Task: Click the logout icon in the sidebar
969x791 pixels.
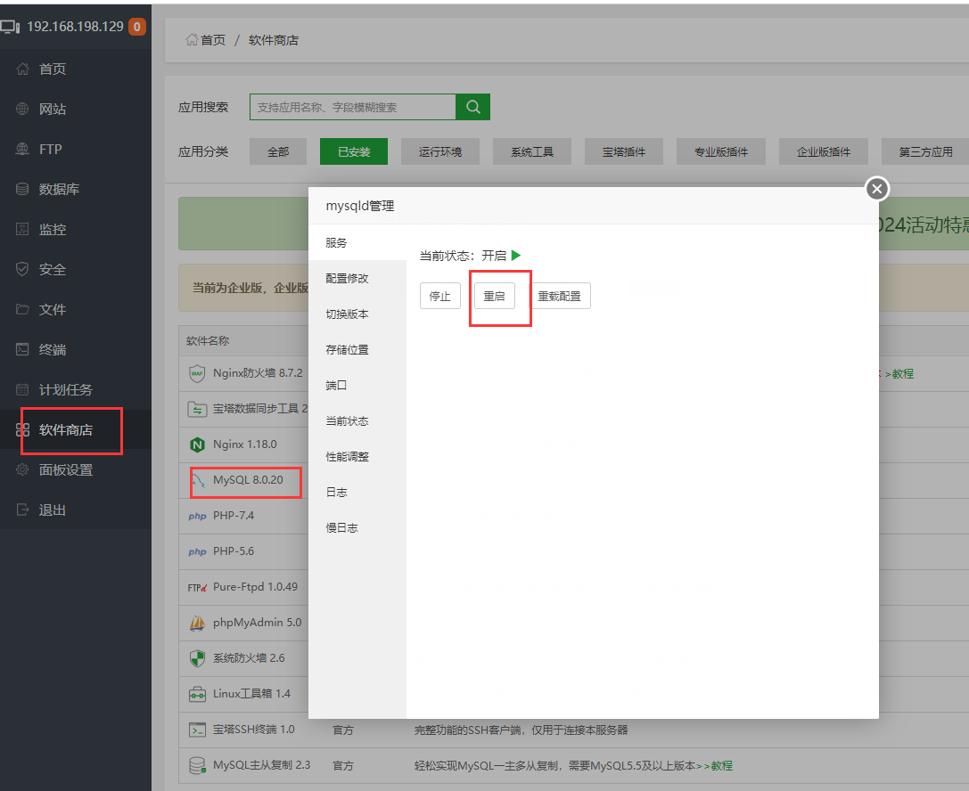Action: point(22,510)
